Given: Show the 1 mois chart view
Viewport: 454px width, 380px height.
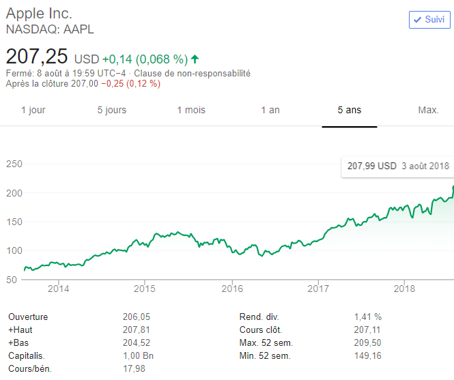Looking at the screenshot, I should (191, 110).
